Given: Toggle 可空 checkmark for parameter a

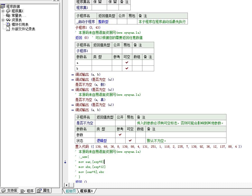Looking at the screenshot, I should click(x=127, y=63).
